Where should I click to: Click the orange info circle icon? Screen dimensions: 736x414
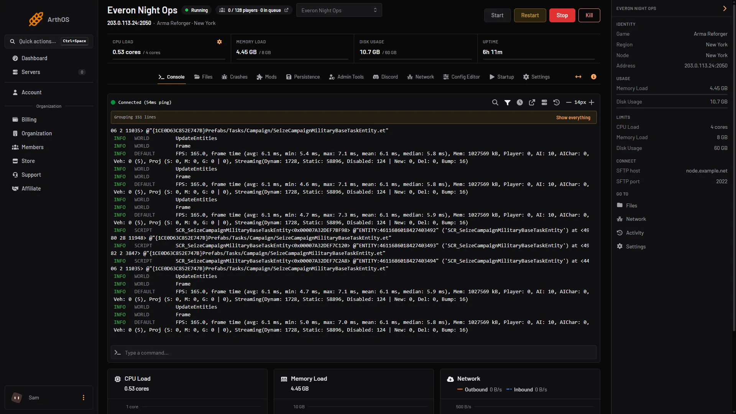594,77
